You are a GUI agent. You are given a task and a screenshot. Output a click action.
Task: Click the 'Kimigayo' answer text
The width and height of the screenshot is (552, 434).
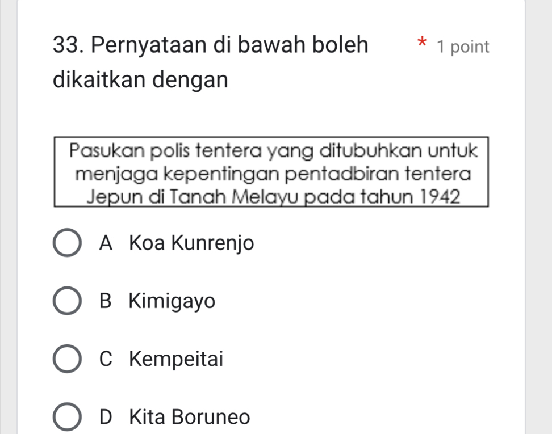(x=172, y=301)
